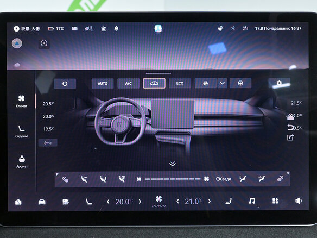Open the Климат tab
This screenshot has height=238, width=317.
pyautogui.click(x=21, y=102)
